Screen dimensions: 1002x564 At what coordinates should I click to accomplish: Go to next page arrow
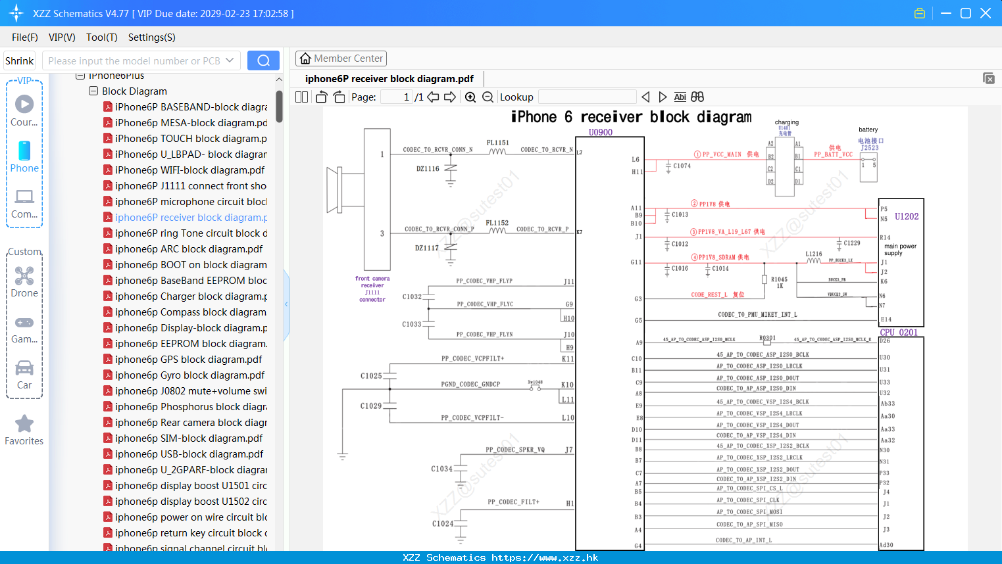point(450,97)
